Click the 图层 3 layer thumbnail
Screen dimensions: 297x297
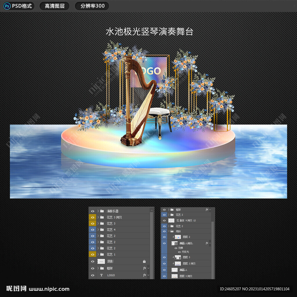tap(178, 257)
